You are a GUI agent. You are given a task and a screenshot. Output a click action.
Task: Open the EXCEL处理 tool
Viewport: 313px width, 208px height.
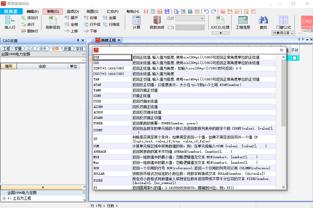pyautogui.click(x=220, y=22)
